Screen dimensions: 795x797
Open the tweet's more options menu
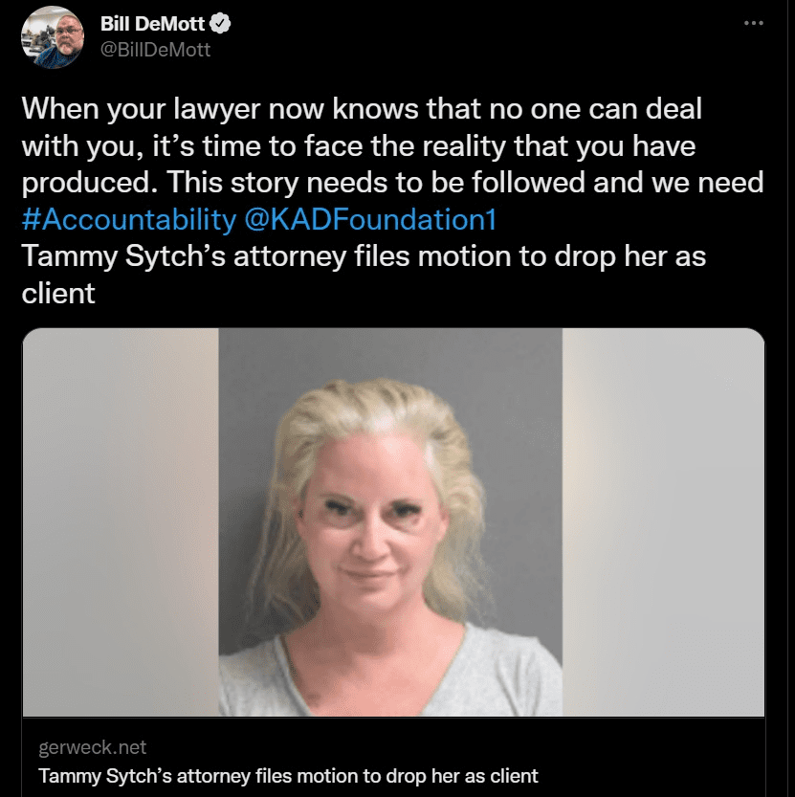[x=753, y=23]
